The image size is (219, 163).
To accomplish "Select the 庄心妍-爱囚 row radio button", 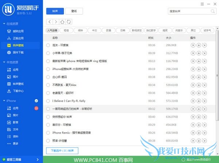I will click(x=48, y=77).
